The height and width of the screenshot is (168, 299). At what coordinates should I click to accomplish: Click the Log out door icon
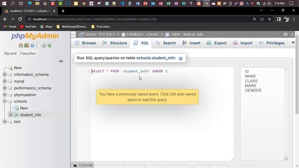point(27,45)
